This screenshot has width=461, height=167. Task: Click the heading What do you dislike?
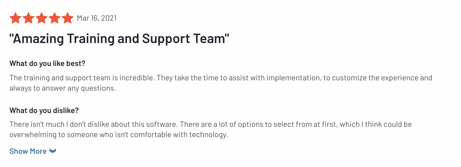tap(45, 110)
